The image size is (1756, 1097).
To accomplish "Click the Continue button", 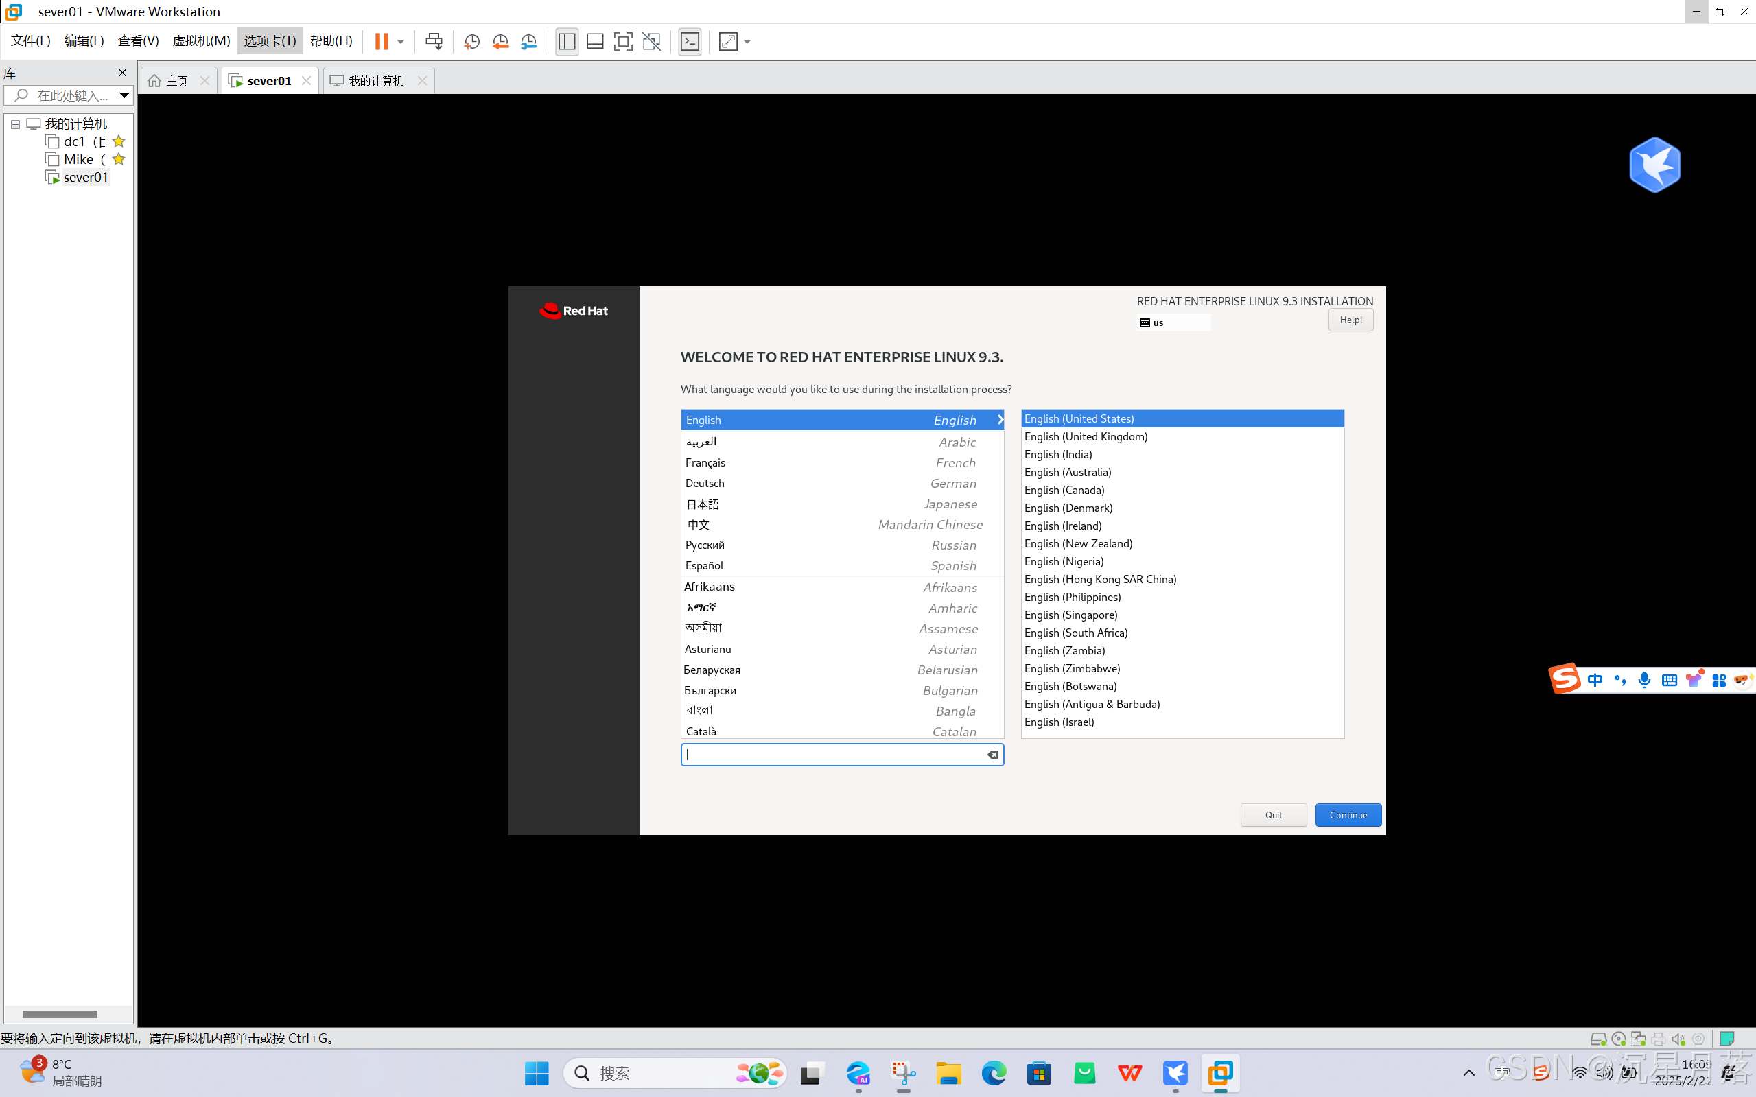I will click(1348, 815).
